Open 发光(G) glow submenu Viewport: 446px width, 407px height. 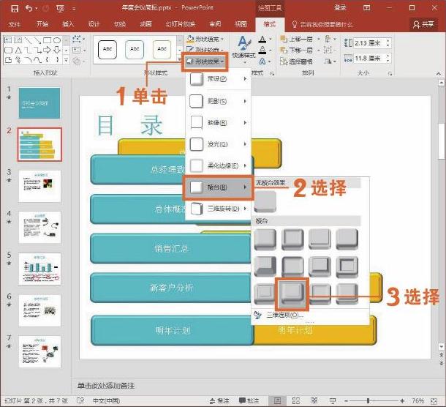[218, 144]
